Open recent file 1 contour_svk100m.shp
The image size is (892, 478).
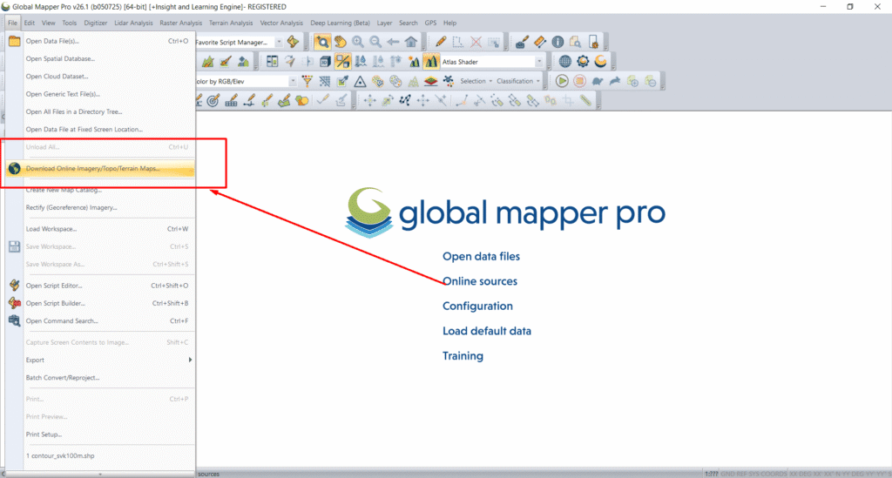coord(100,456)
